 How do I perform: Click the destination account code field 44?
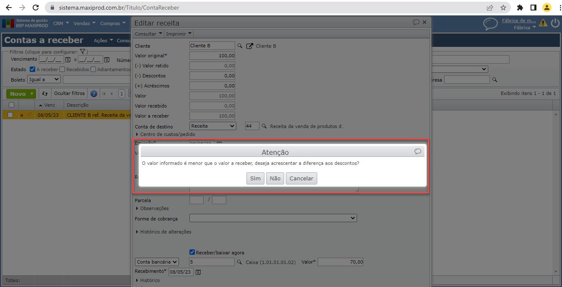pyautogui.click(x=252, y=126)
